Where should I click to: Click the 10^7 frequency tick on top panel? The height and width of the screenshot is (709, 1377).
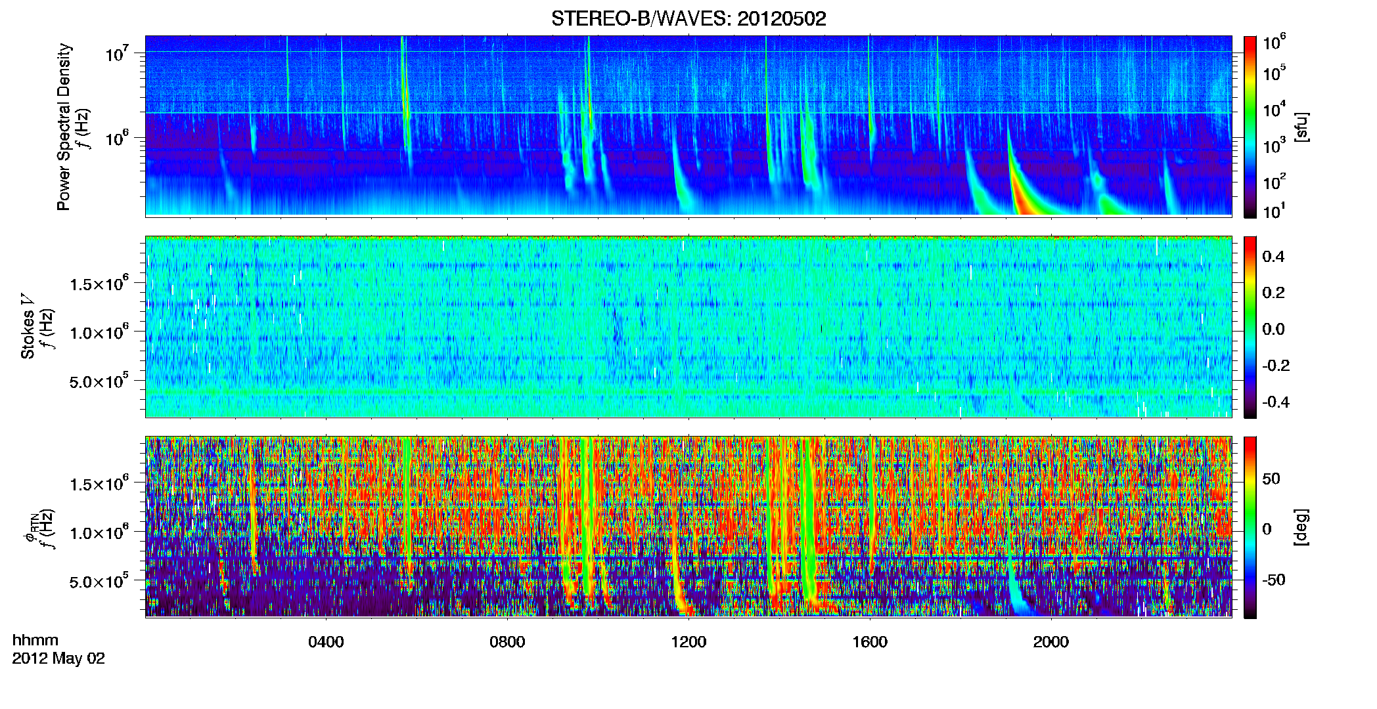coord(116,53)
